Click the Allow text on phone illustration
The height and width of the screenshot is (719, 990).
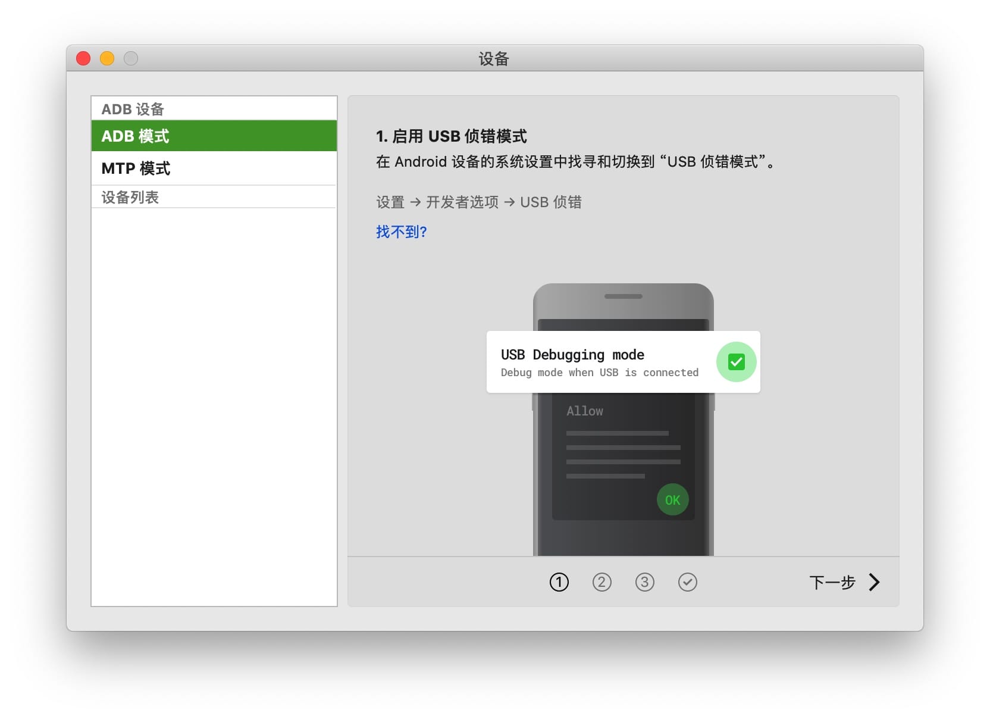pos(585,411)
